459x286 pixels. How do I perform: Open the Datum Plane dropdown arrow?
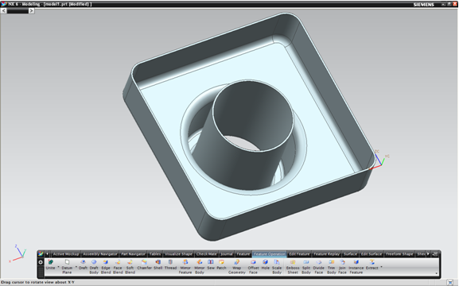pyautogui.click(x=76, y=267)
